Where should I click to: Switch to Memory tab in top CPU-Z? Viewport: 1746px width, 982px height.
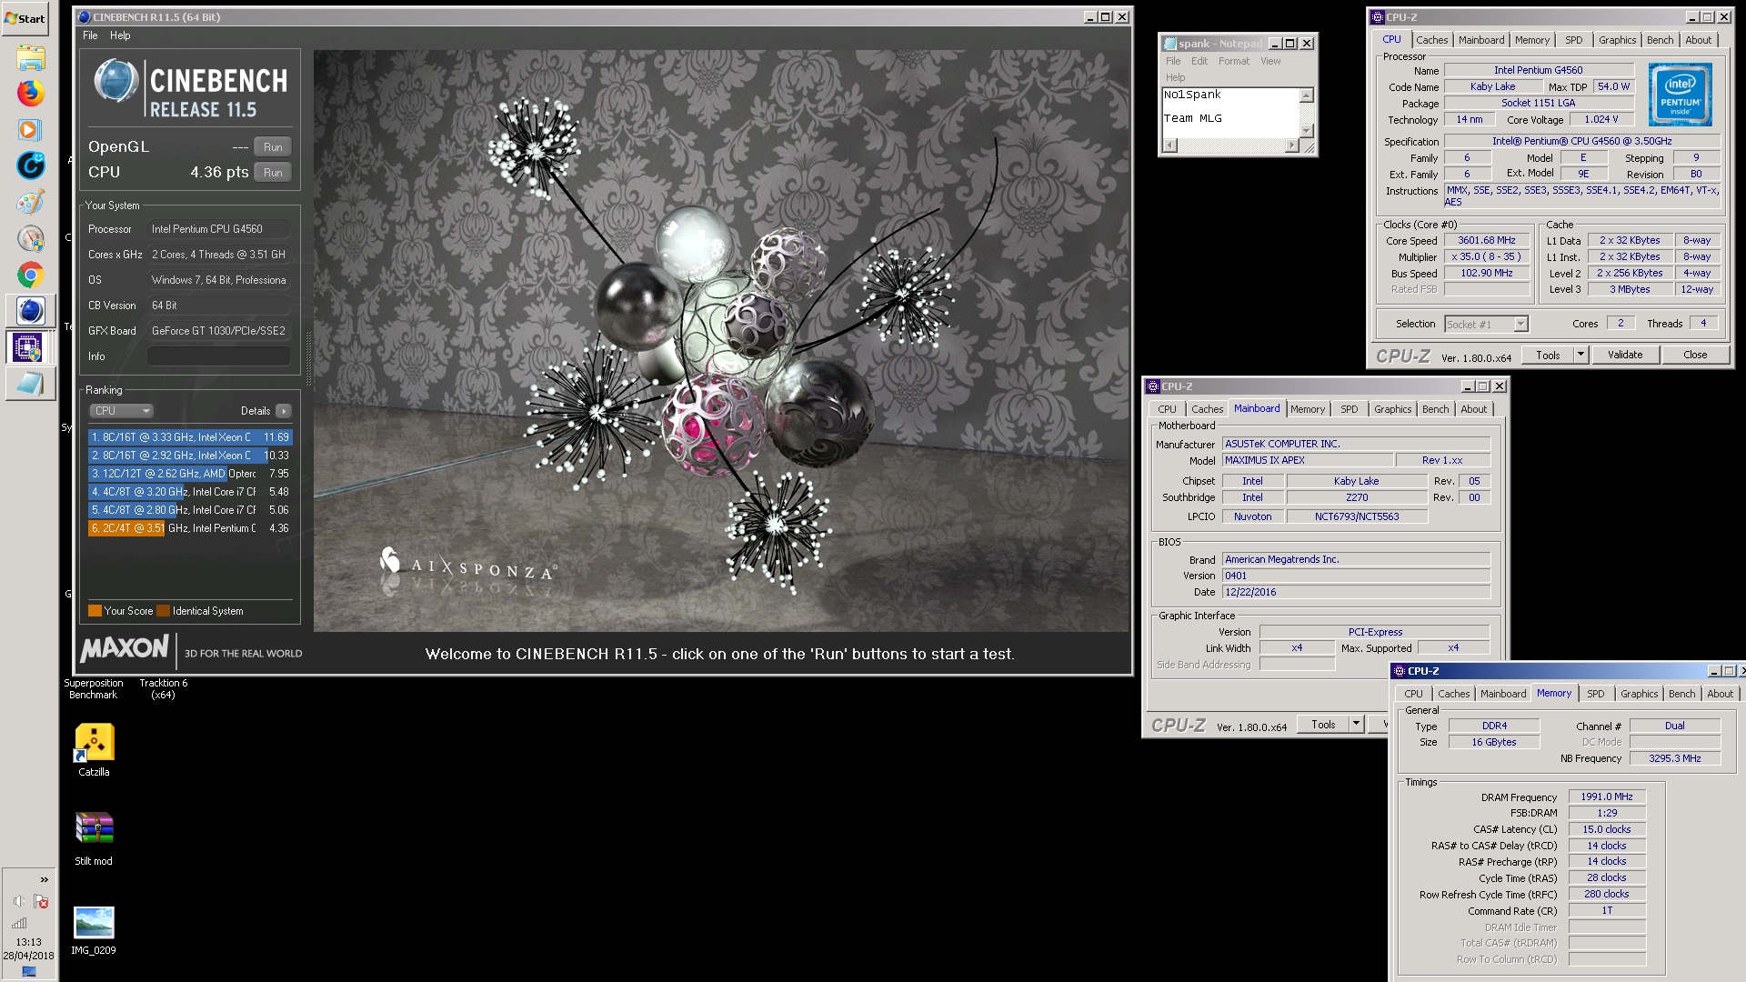coord(1532,40)
